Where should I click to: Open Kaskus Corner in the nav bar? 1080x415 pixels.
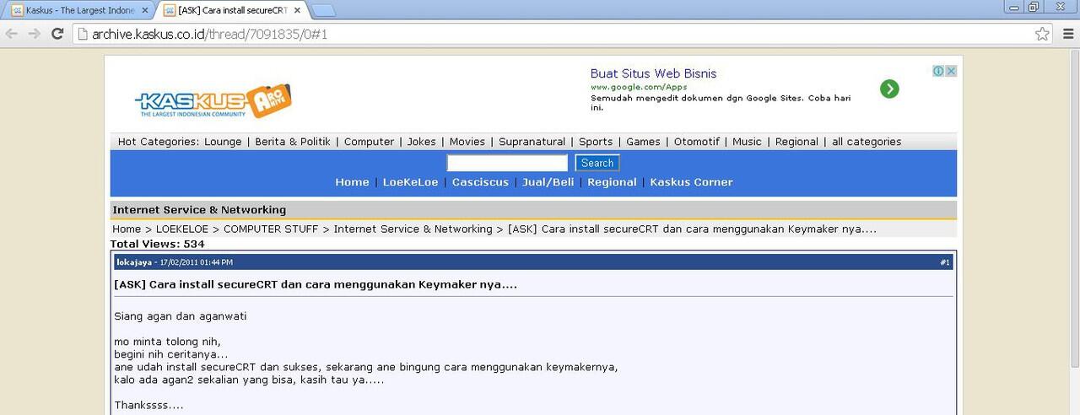[691, 182]
